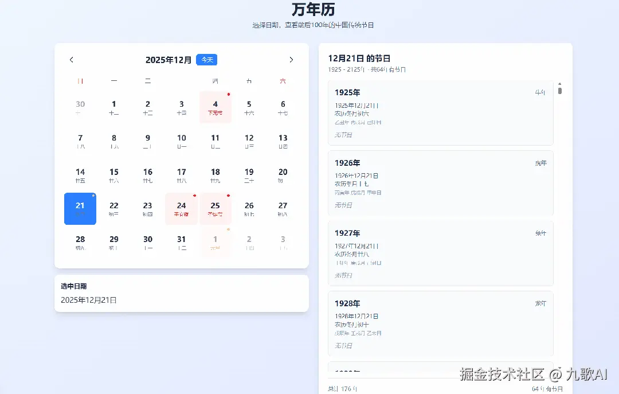Click the 12月21日 的节日 header
The image size is (619, 394).
click(358, 58)
